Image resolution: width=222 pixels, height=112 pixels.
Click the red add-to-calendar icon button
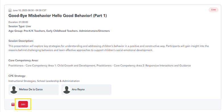point(13,104)
